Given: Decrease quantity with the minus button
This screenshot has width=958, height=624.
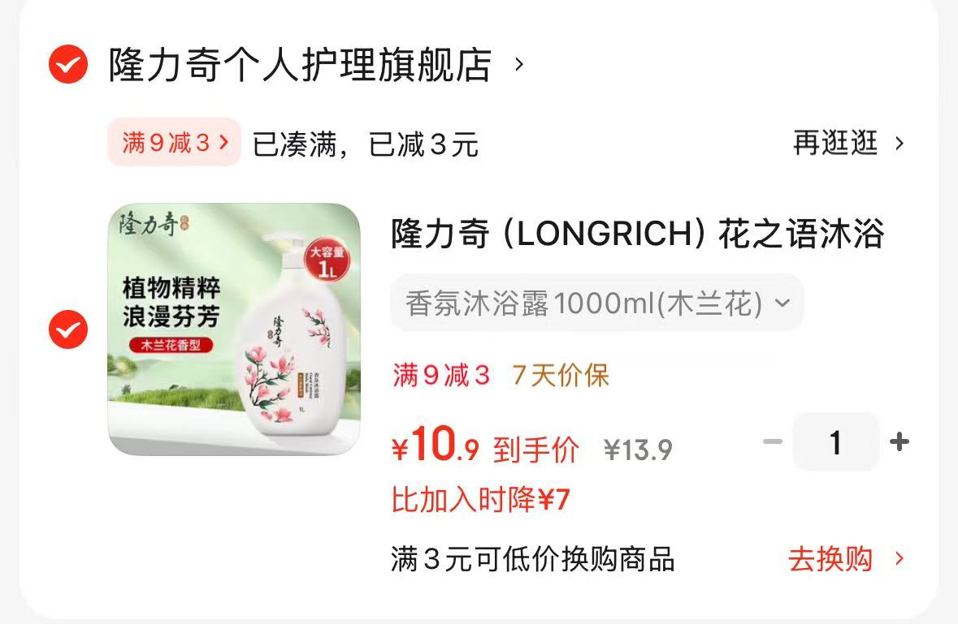Looking at the screenshot, I should [773, 441].
